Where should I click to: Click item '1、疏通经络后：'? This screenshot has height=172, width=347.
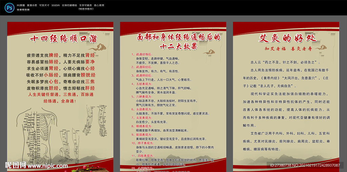(142, 54)
